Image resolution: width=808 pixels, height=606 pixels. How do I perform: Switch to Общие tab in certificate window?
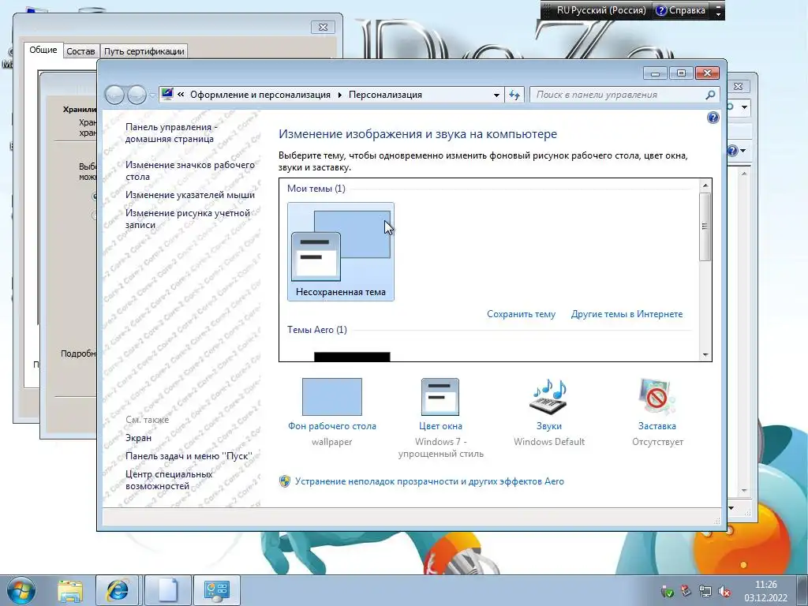click(43, 50)
